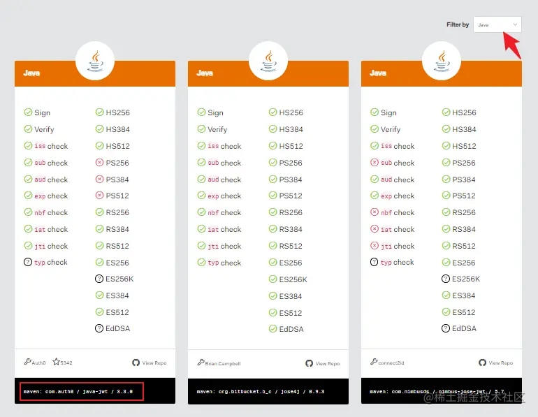
Task: Click the Java heading on the nimbus-jose-jwt card
Action: point(378,73)
